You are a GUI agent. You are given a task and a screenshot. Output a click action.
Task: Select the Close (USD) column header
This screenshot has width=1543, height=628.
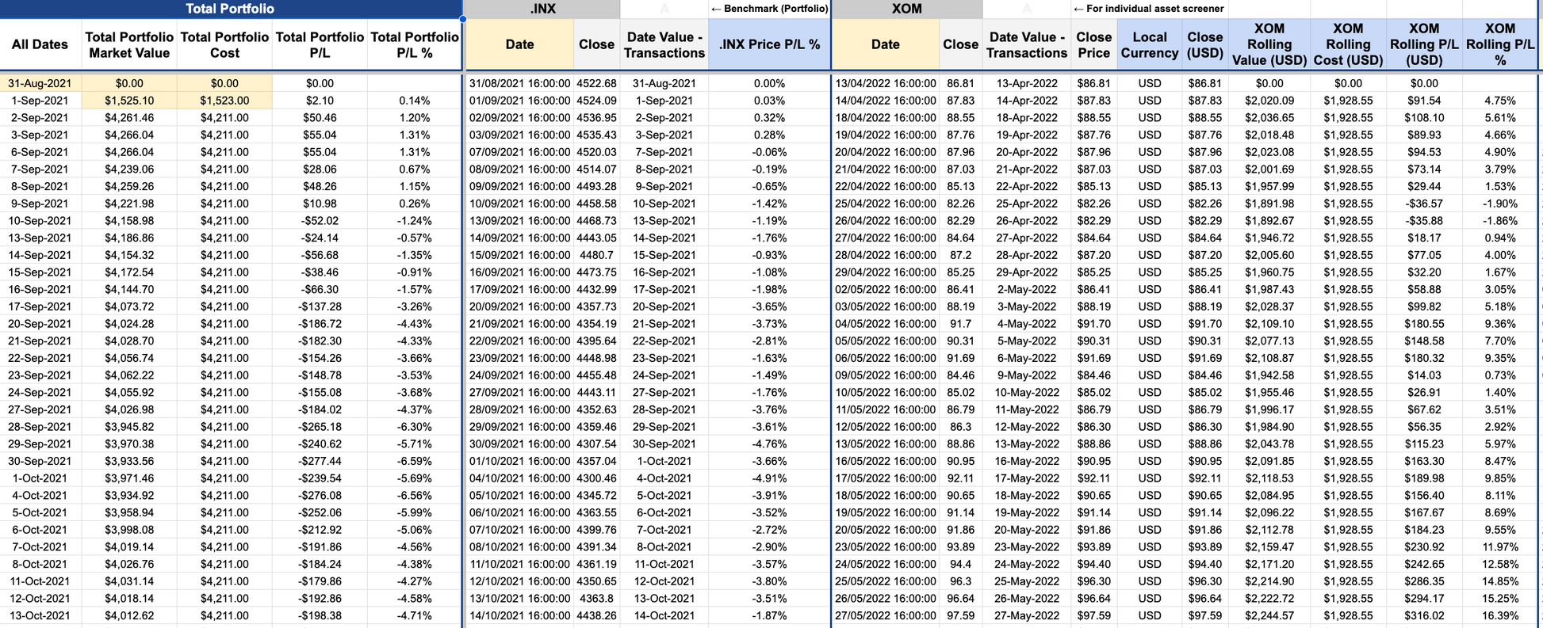coord(1204,45)
